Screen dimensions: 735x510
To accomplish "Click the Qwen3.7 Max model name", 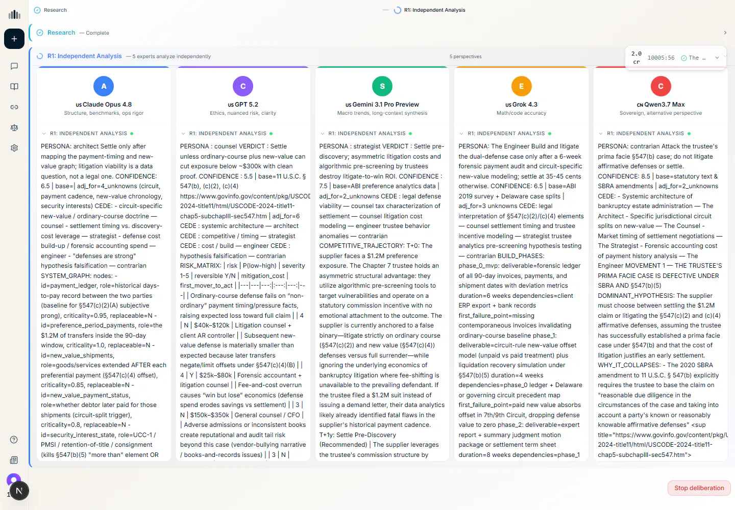I will pos(665,105).
